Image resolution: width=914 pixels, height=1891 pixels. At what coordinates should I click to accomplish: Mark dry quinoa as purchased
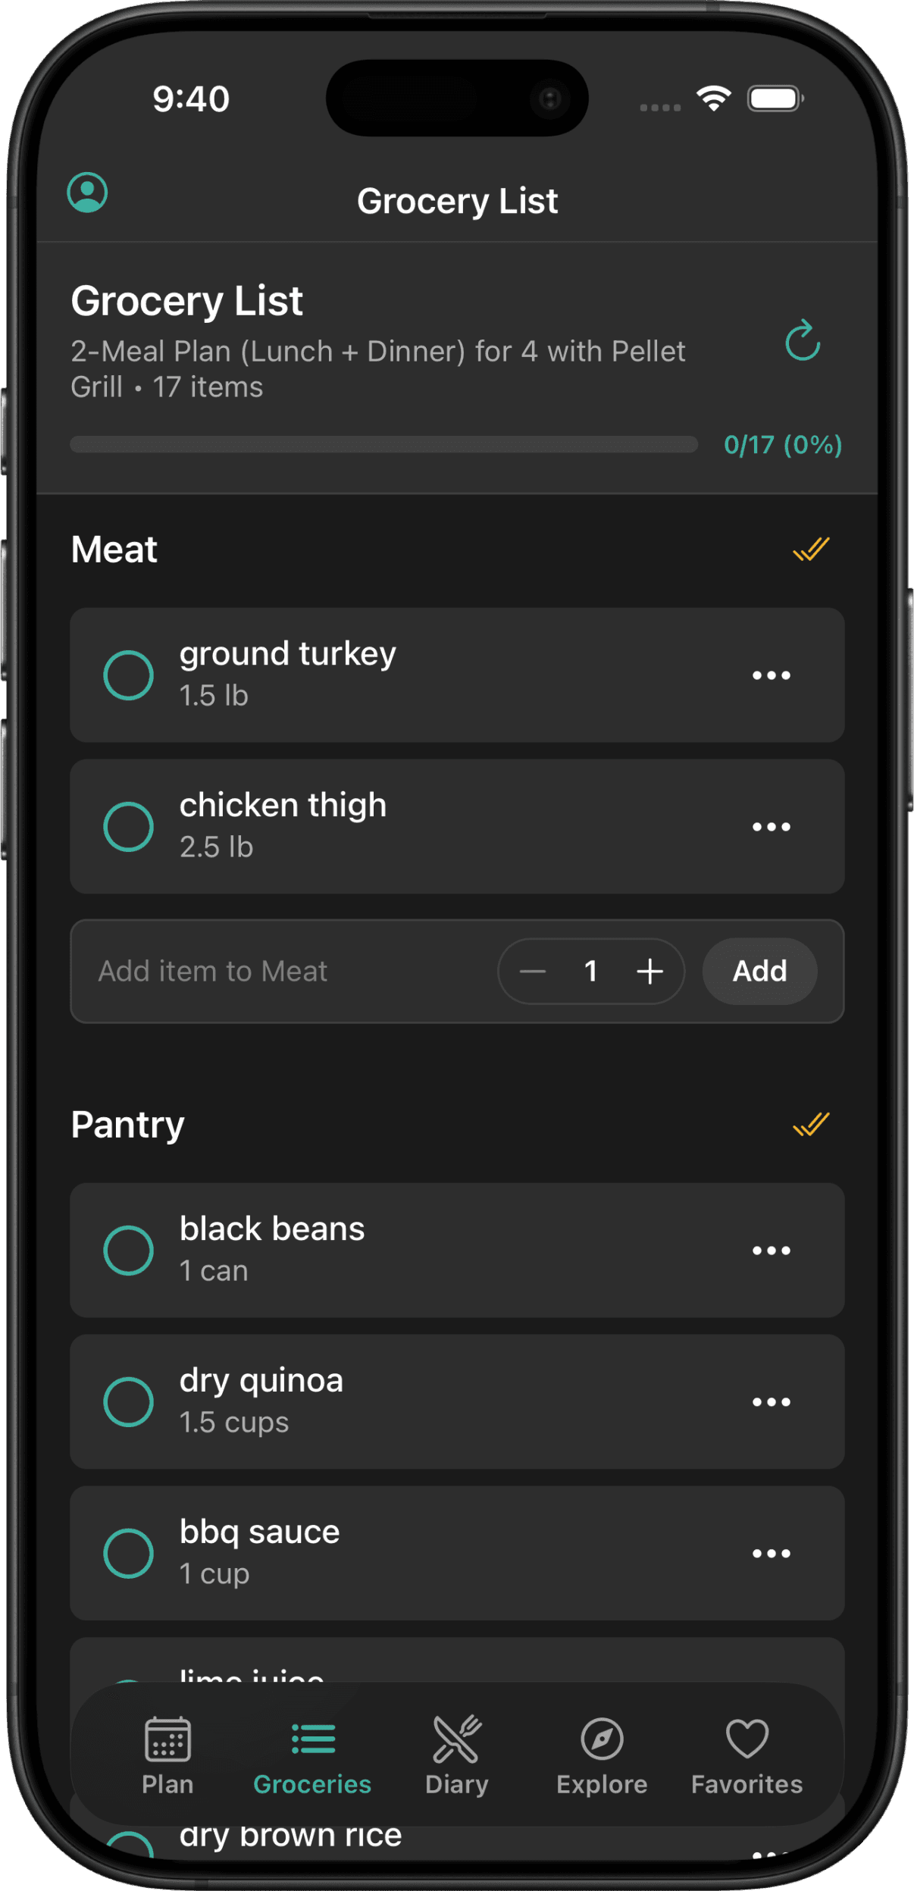coord(130,1401)
